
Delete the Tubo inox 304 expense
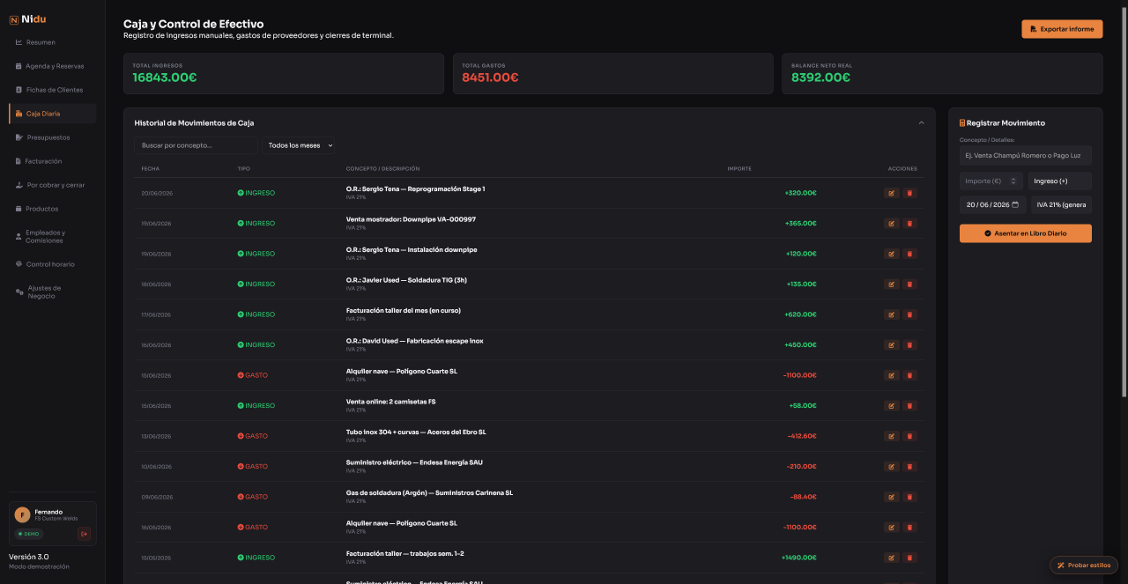point(909,436)
